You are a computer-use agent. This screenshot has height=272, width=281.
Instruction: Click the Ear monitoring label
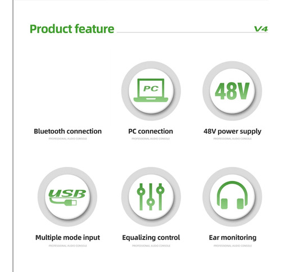(233, 238)
